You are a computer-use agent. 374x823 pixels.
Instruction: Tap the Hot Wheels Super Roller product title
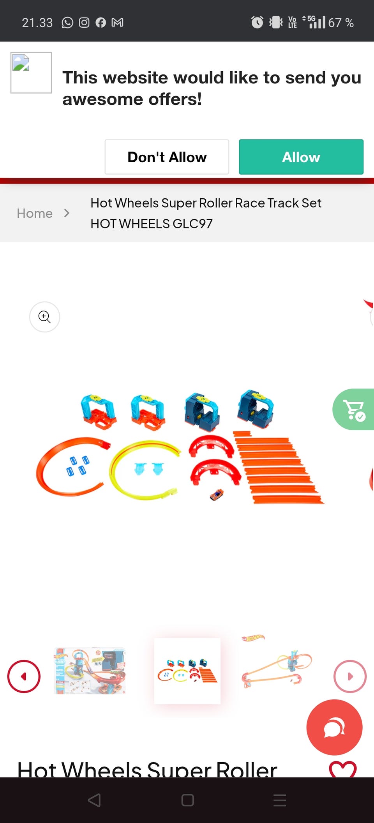[147, 770]
